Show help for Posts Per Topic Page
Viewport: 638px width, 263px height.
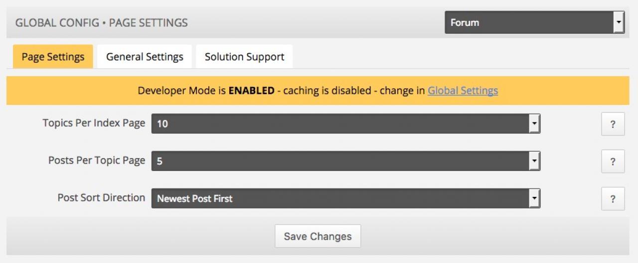pos(613,162)
